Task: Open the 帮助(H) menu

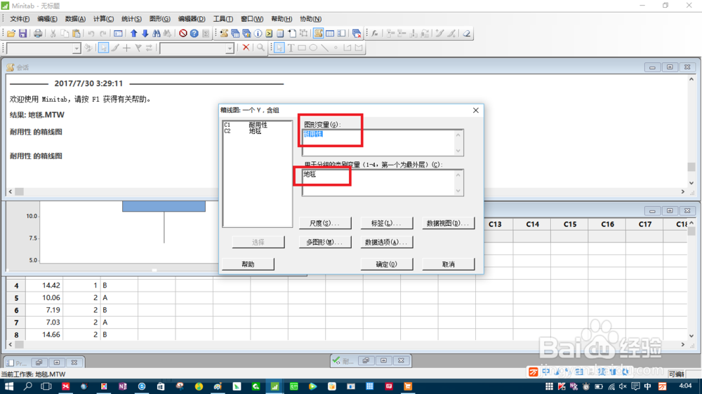Action: tap(282, 19)
